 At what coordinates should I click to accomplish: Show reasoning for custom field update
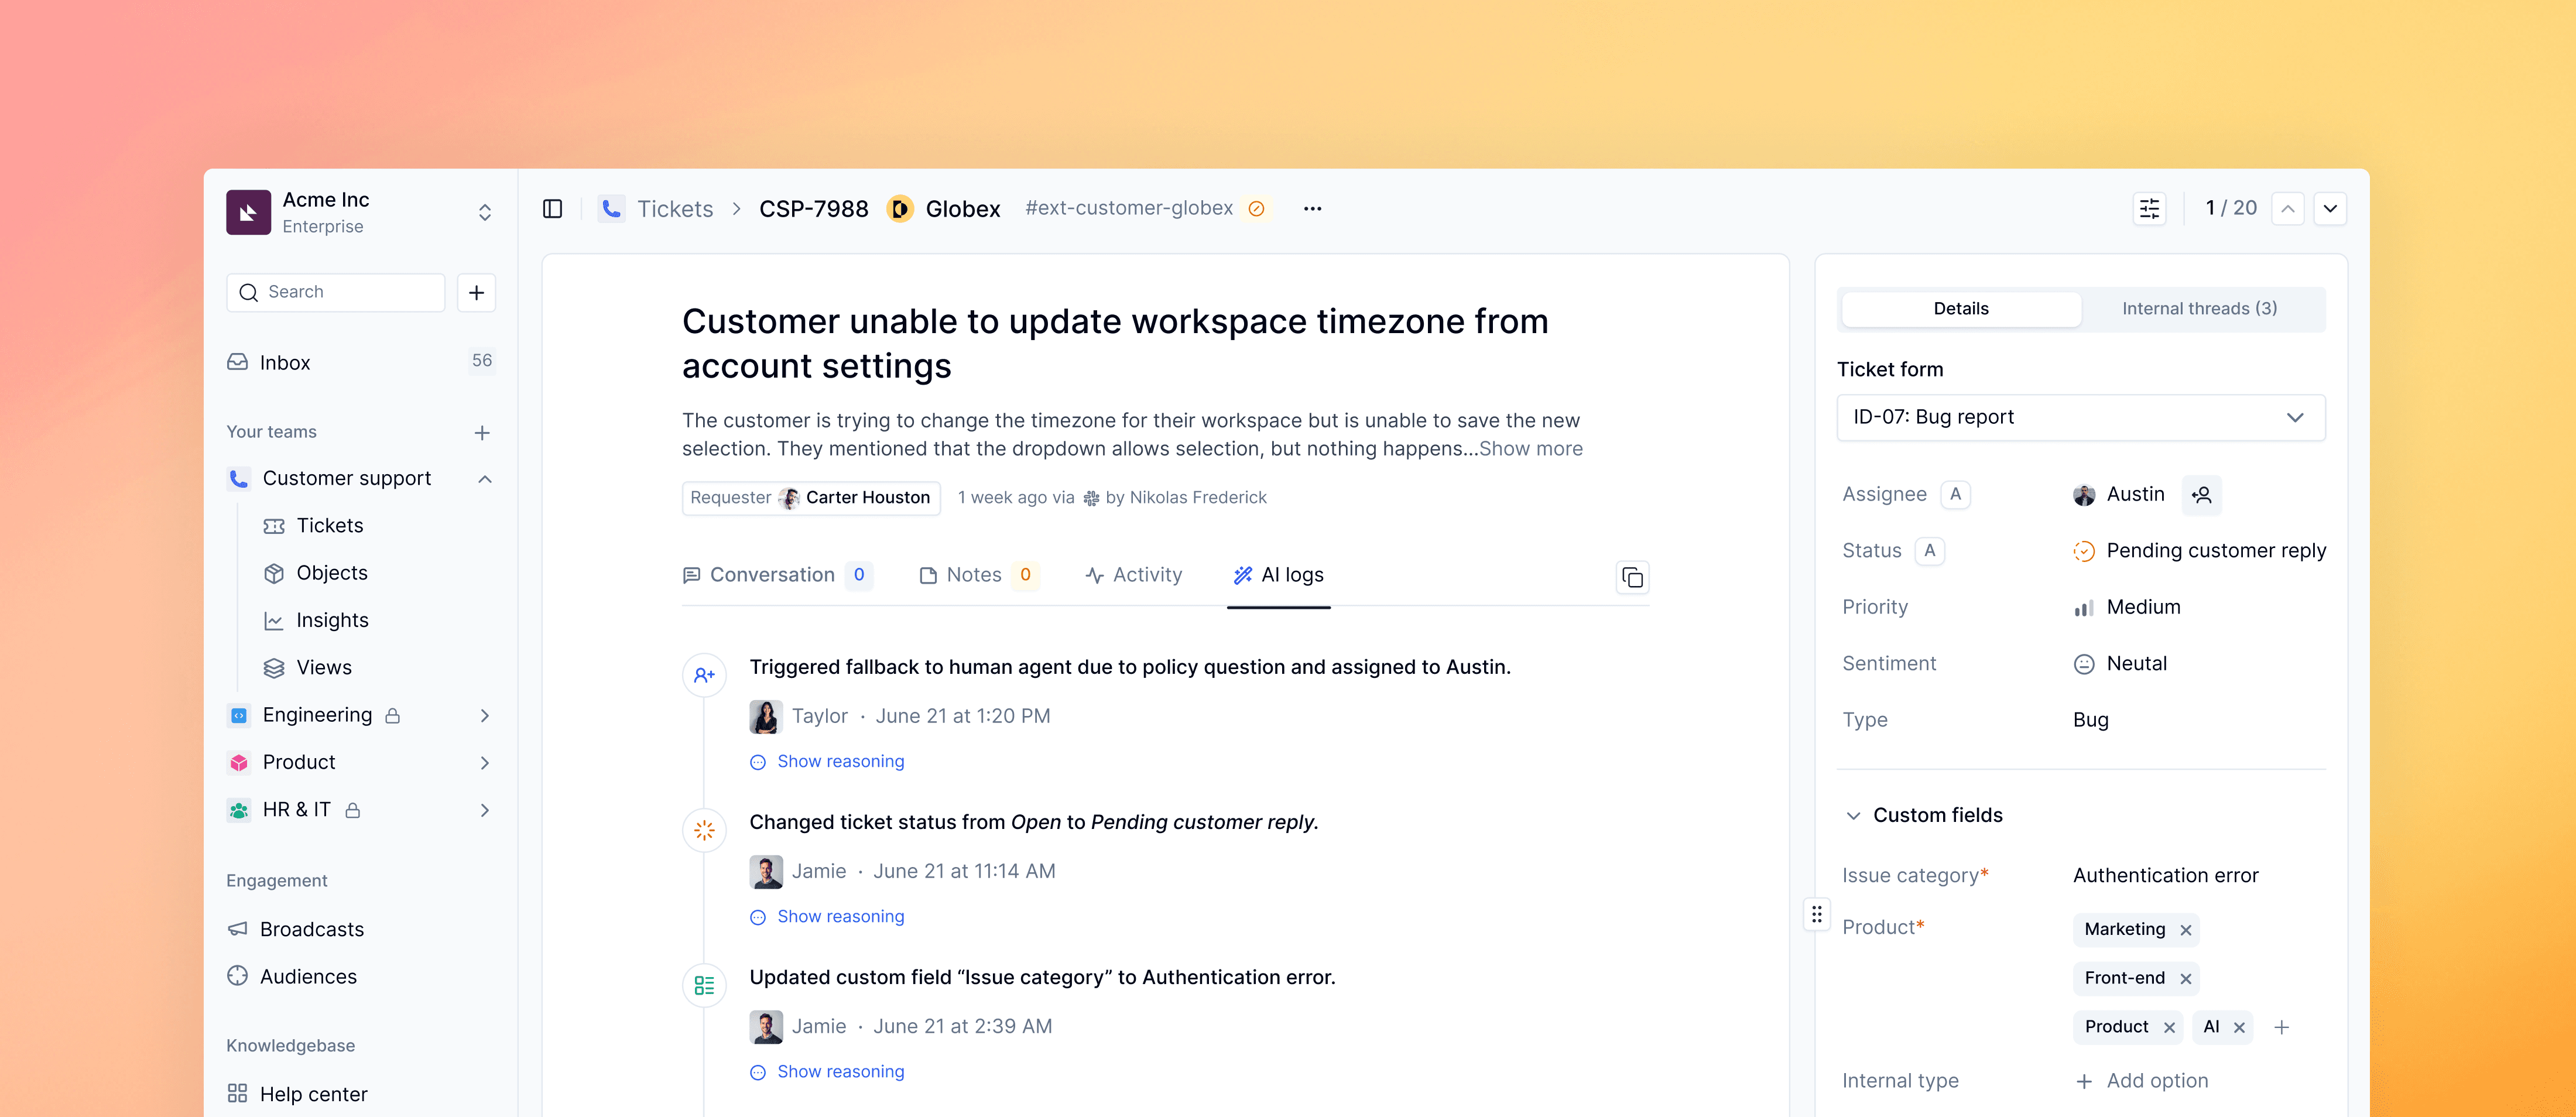pyautogui.click(x=827, y=1072)
